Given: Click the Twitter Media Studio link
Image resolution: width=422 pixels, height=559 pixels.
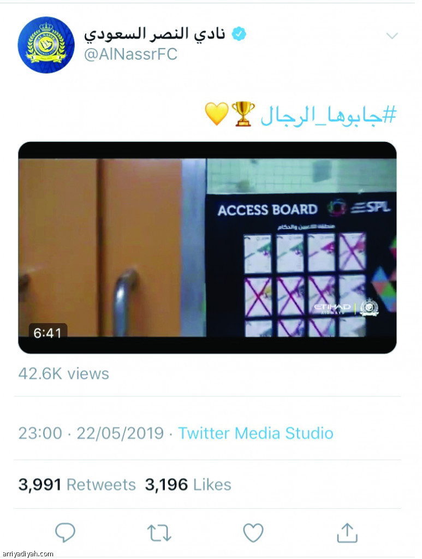Looking at the screenshot, I should coord(255,433).
